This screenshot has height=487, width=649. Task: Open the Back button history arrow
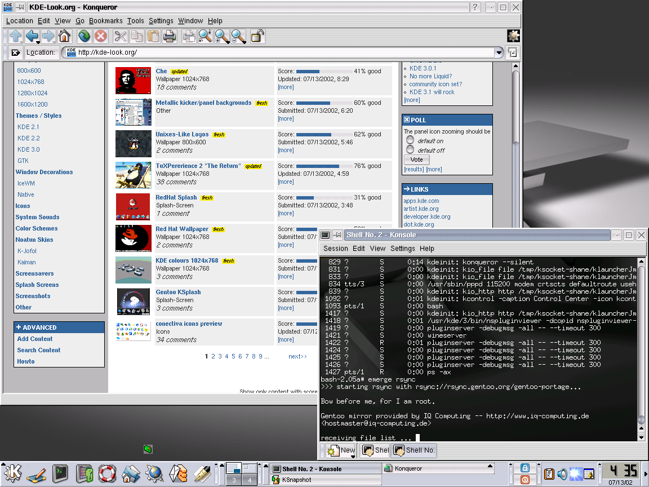pyautogui.click(x=38, y=42)
